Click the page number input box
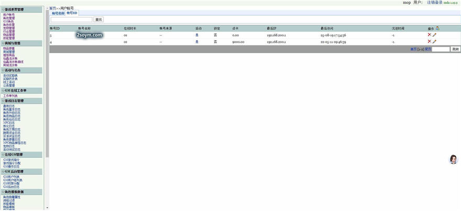The height and width of the screenshot is (211, 461). click(x=441, y=49)
